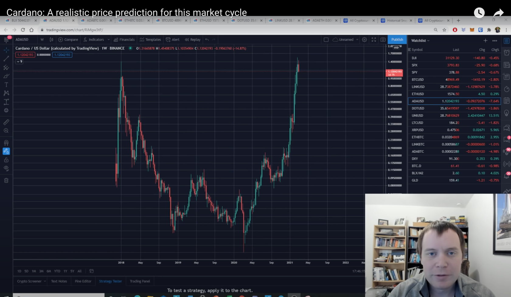Image resolution: width=511 pixels, height=297 pixels.
Task: Open the TradingView hamburger menu
Action: click(x=6, y=40)
